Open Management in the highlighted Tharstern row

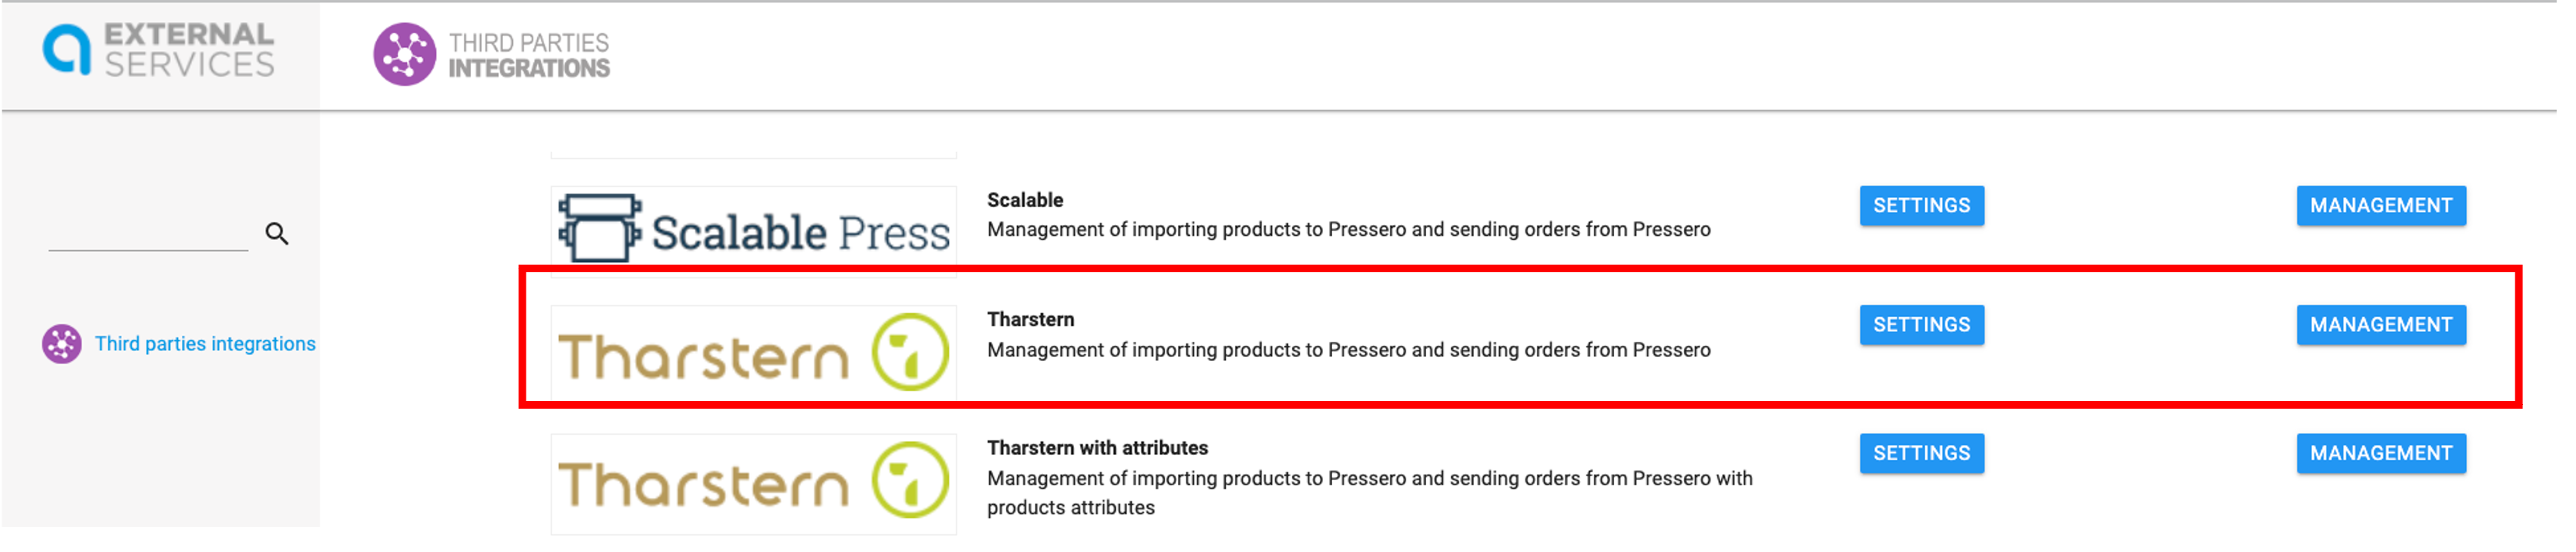coord(2380,325)
